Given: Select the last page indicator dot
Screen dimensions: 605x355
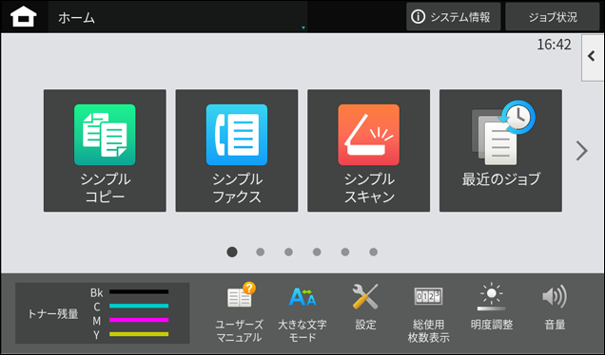Looking at the screenshot, I should click(x=374, y=252).
